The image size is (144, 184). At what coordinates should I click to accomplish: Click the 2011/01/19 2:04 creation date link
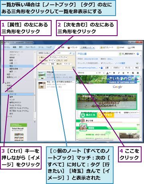(91, 59)
